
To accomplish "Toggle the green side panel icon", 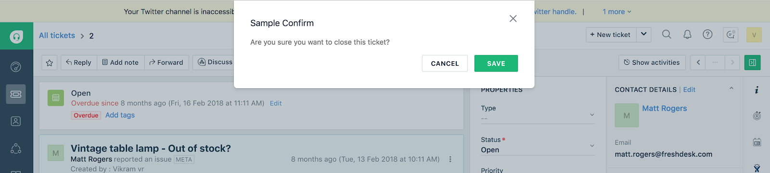I will pyautogui.click(x=752, y=62).
